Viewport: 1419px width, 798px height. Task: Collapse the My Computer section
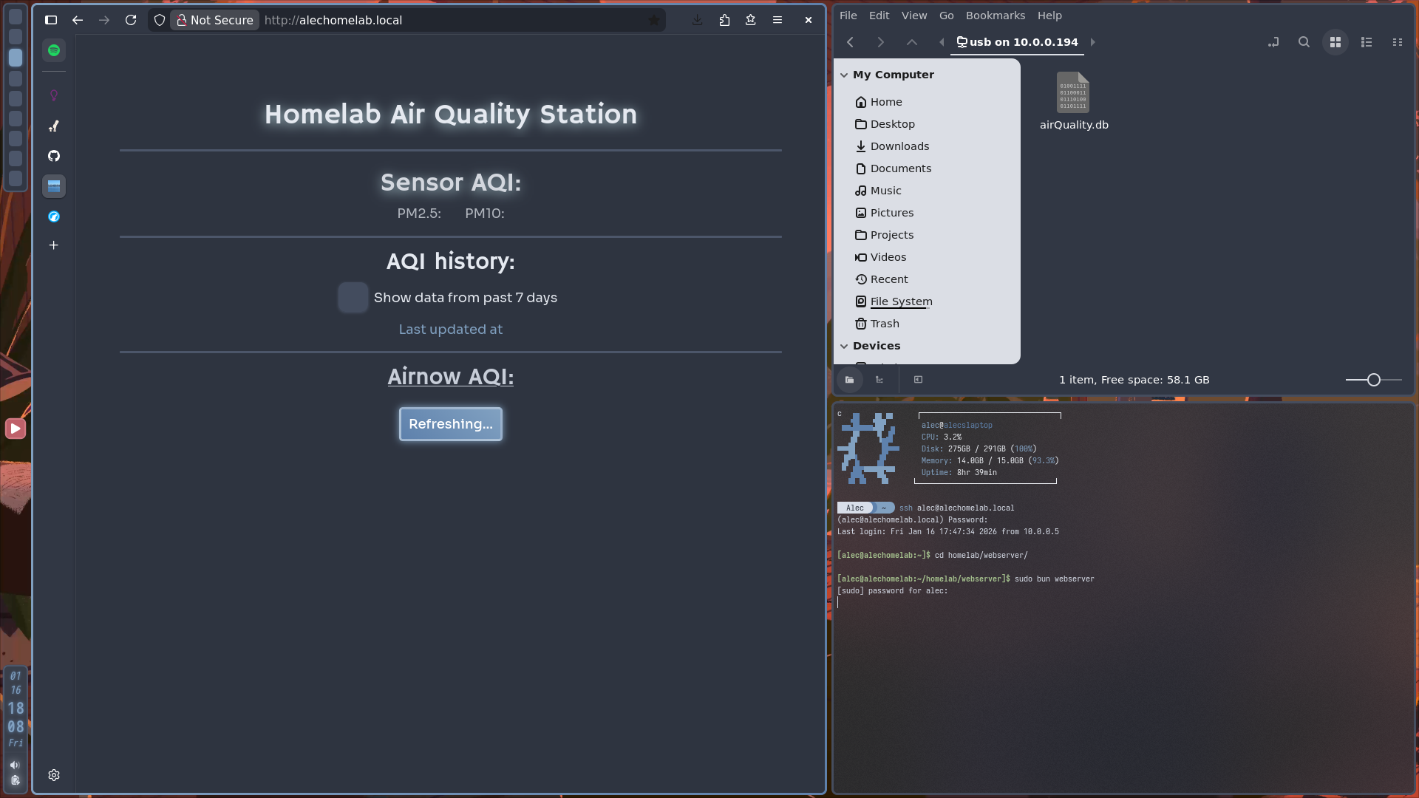coord(844,75)
